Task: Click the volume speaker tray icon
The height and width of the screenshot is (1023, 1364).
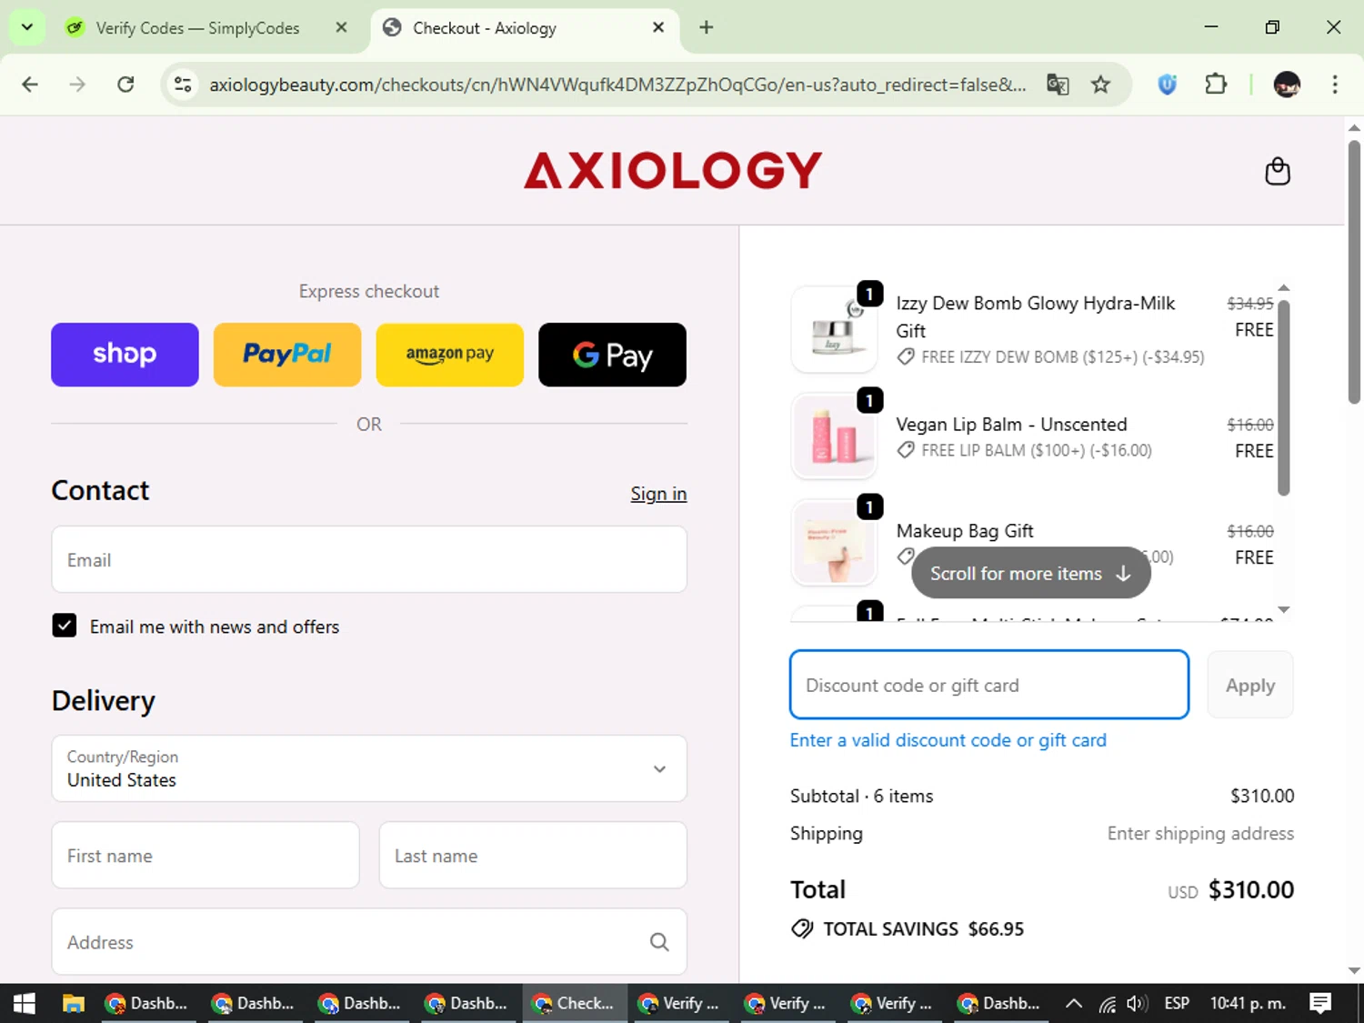Action: (x=1136, y=1003)
